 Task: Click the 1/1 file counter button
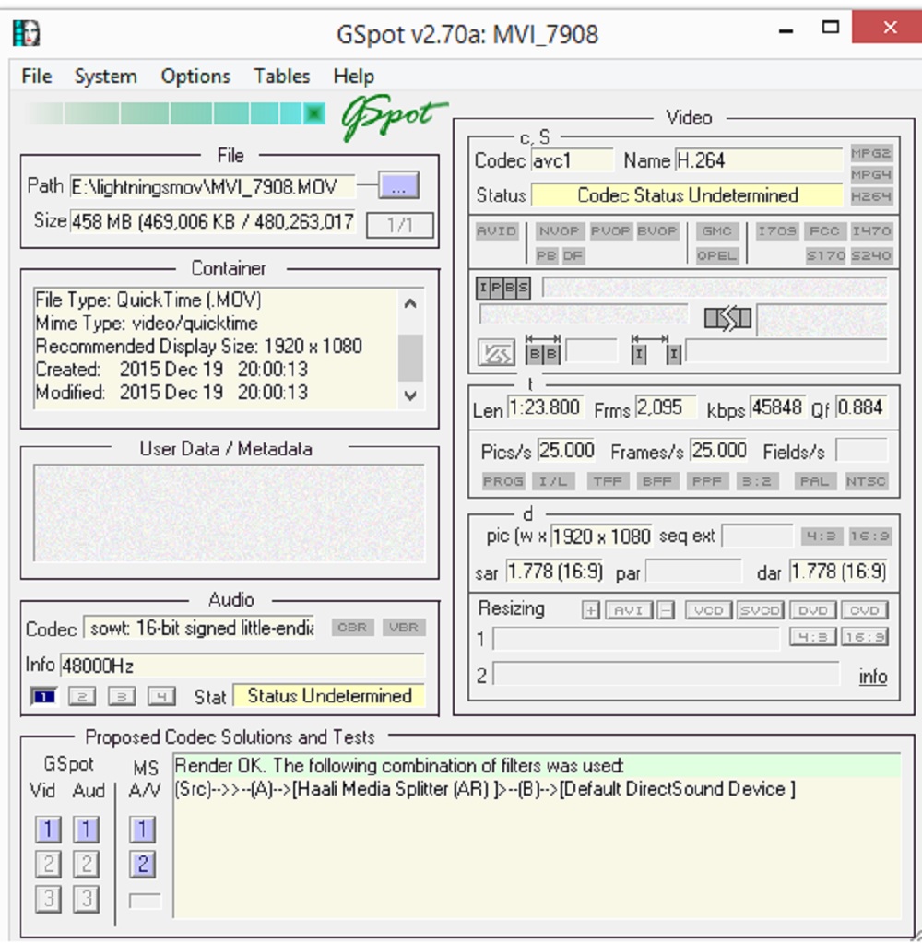399,226
